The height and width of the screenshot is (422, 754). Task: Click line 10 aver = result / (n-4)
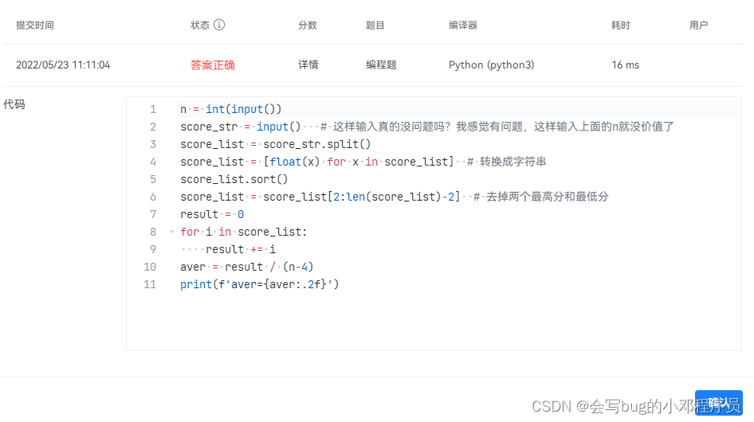click(x=247, y=267)
